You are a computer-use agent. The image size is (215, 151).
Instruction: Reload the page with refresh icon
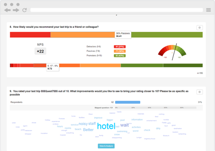(24, 10)
